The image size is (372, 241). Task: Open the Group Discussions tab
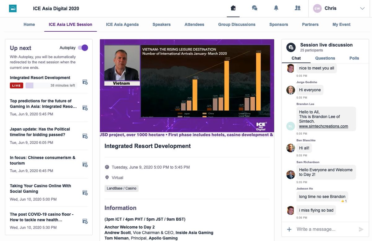(x=237, y=25)
